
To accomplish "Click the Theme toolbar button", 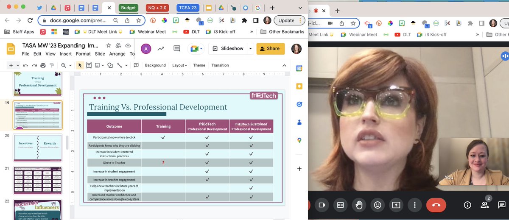I will (199, 65).
